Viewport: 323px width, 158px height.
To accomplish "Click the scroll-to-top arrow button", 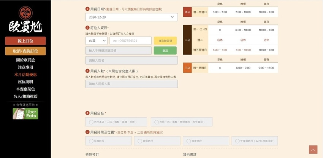I will pos(313,150).
